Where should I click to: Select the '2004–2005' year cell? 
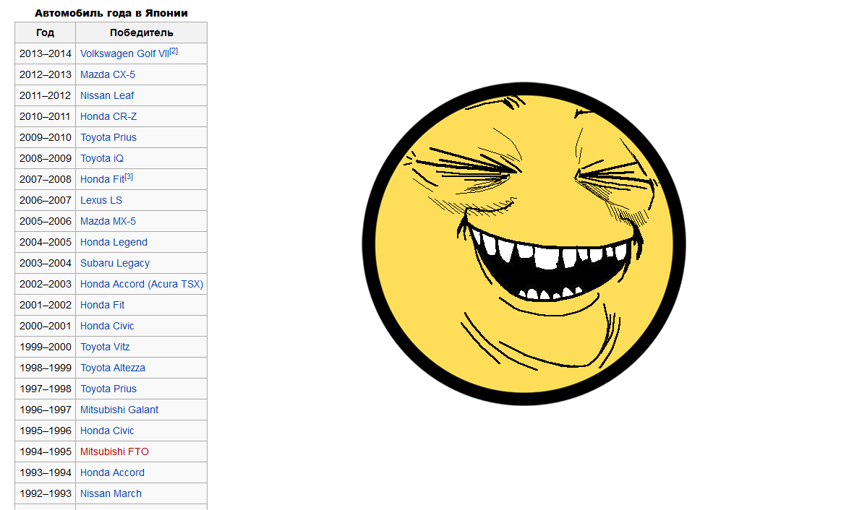point(46,242)
